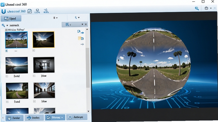Click the Binder button
This screenshot has width=218, height=122.
[14, 118]
